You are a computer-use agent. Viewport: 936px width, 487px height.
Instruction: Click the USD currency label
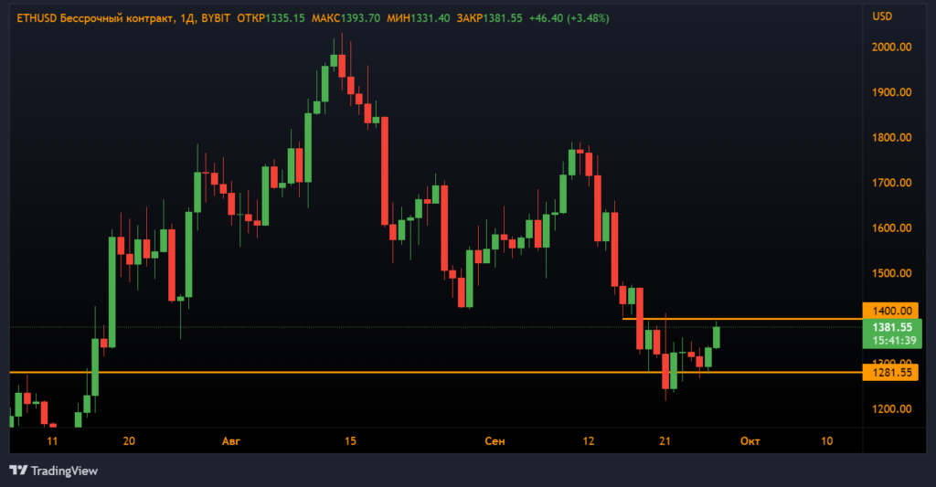pos(882,16)
